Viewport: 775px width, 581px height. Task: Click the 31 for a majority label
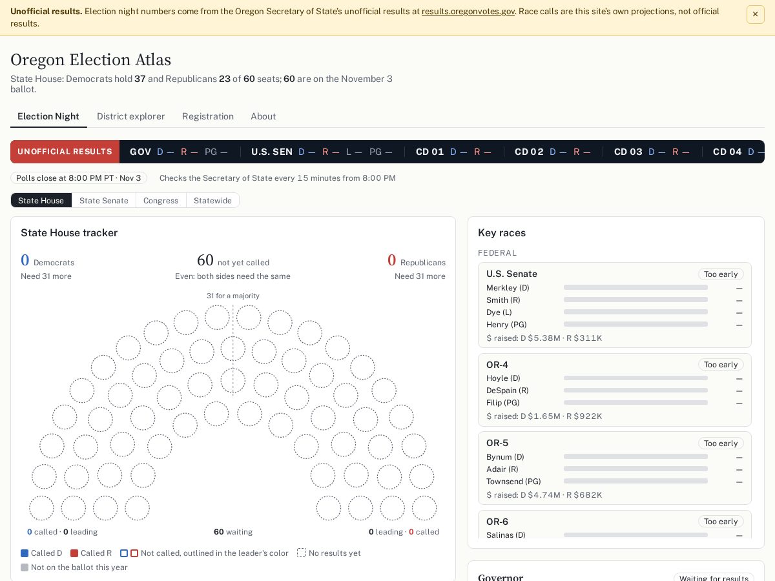233,296
